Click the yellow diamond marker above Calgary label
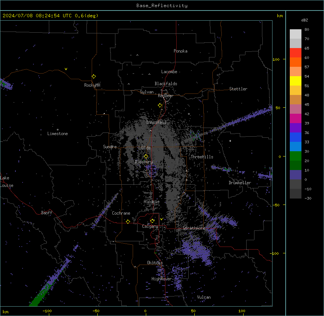This screenshot has height=316, width=324. (152, 221)
